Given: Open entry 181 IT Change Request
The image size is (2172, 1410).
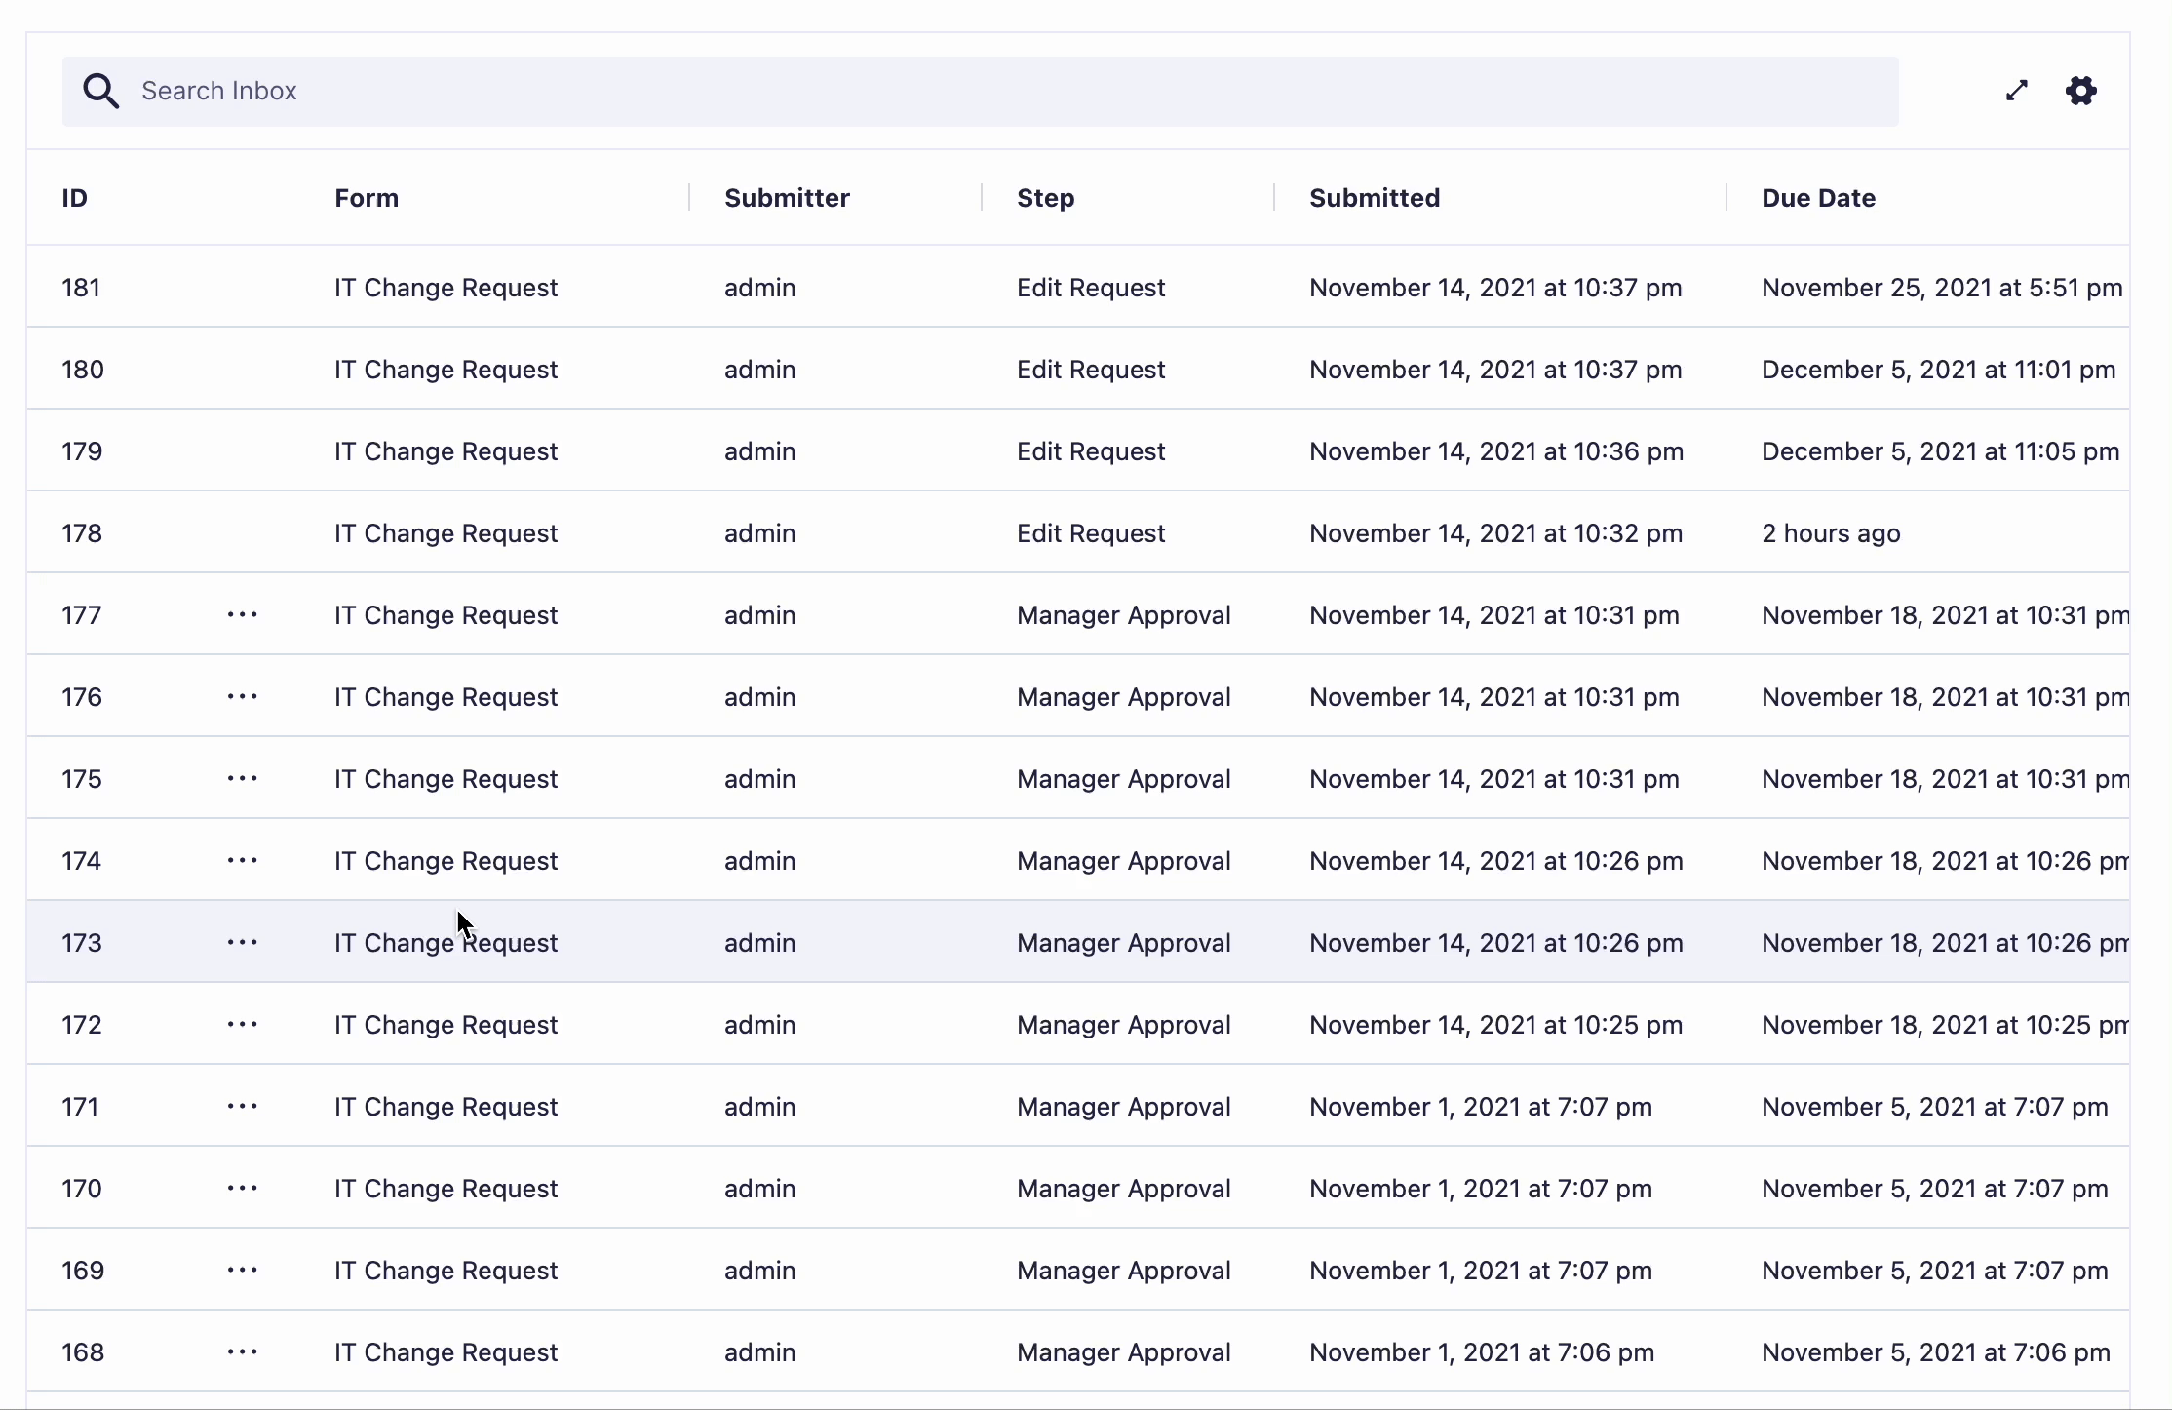Looking at the screenshot, I should coord(446,288).
